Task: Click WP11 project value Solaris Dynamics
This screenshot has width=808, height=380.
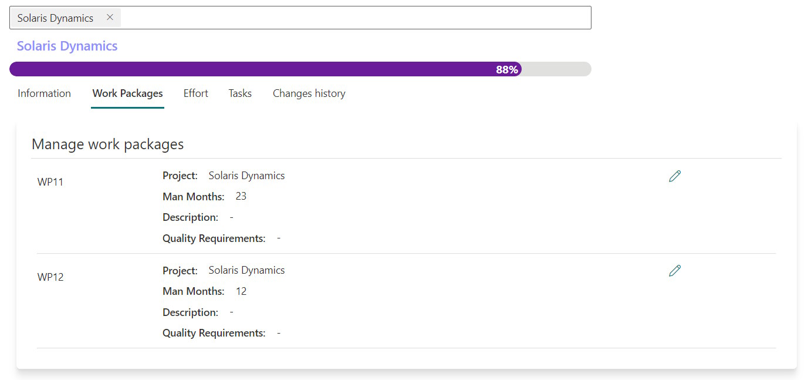Action: coord(246,176)
